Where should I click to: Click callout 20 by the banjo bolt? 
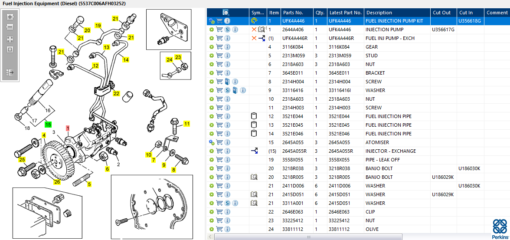[x=87, y=30]
